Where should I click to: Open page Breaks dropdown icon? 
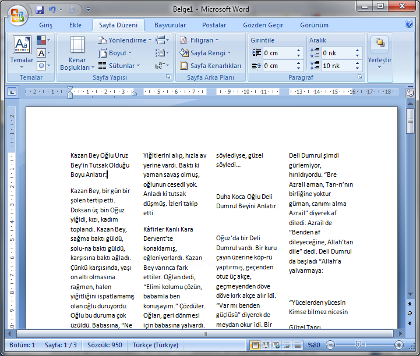click(163, 40)
